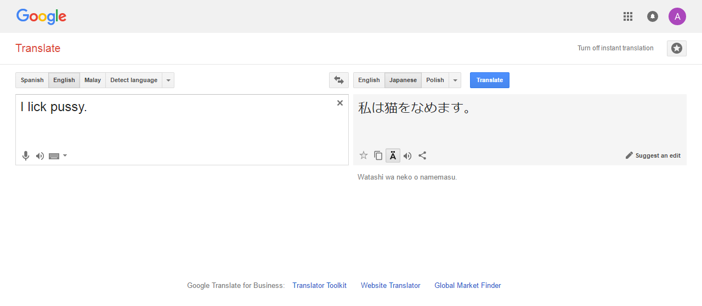This screenshot has width=702, height=306.
Task: Turn off instant translation
Action: (615, 48)
